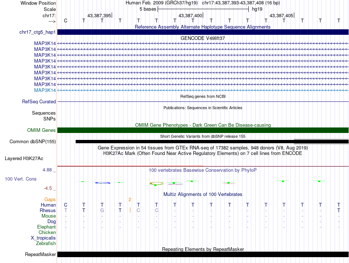The image size is (349, 263).
Task: Click the ---> strand direction arrow label
Action: [x=52, y=21]
